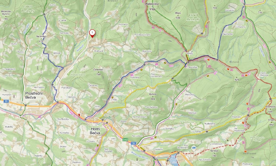The width and height of the screenshot is (276, 166).
Task: Click church icon next to Humenec
Action: click(14, 96)
